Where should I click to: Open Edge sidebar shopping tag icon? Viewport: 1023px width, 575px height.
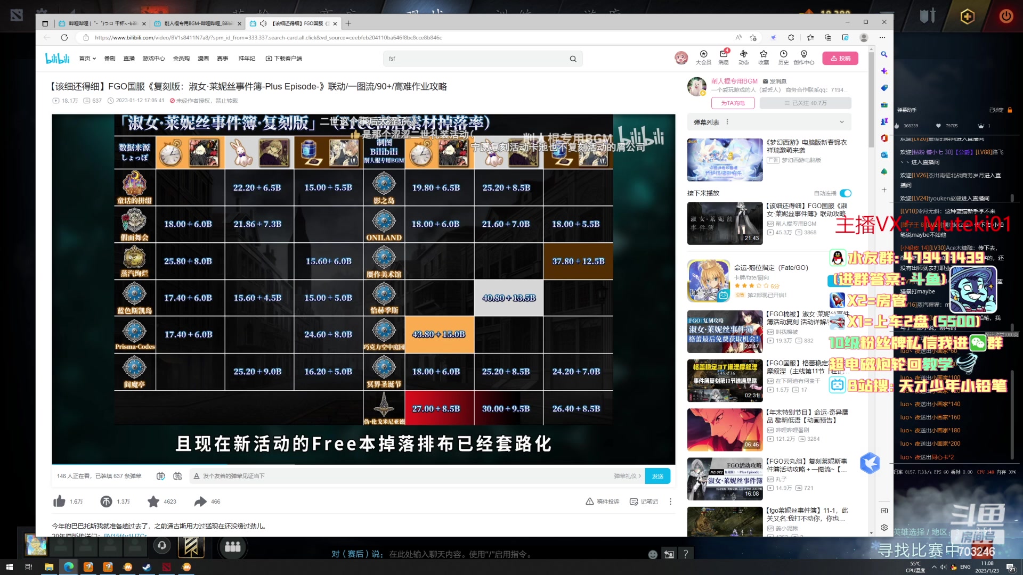pyautogui.click(x=884, y=88)
